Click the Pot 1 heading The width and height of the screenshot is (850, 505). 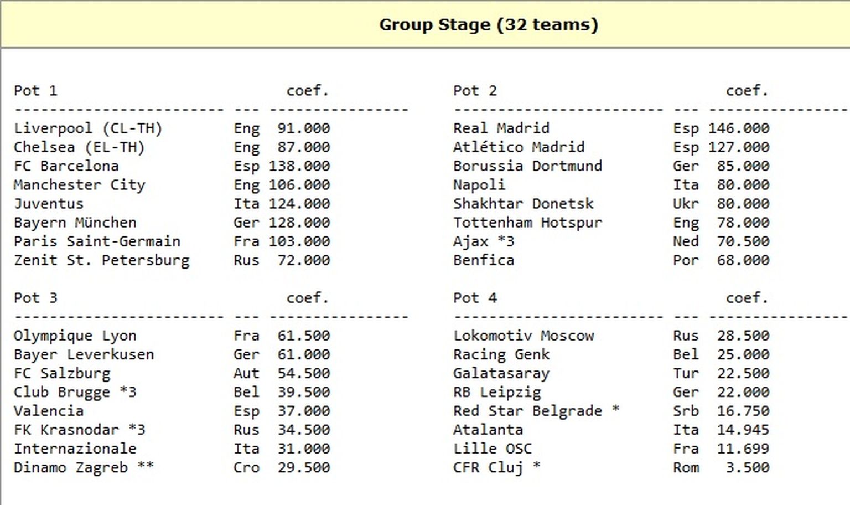(35, 91)
